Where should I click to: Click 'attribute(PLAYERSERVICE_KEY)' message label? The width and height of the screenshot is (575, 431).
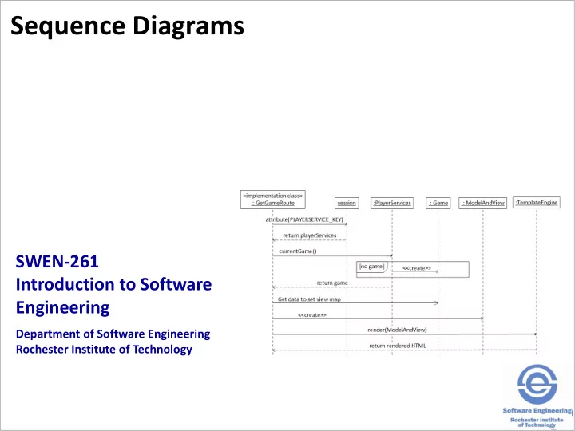coord(304,219)
